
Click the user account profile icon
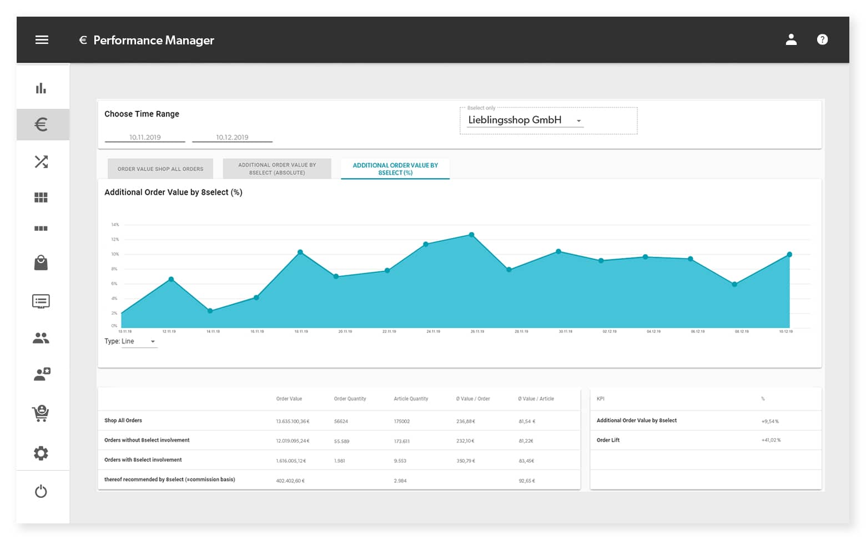pyautogui.click(x=791, y=39)
